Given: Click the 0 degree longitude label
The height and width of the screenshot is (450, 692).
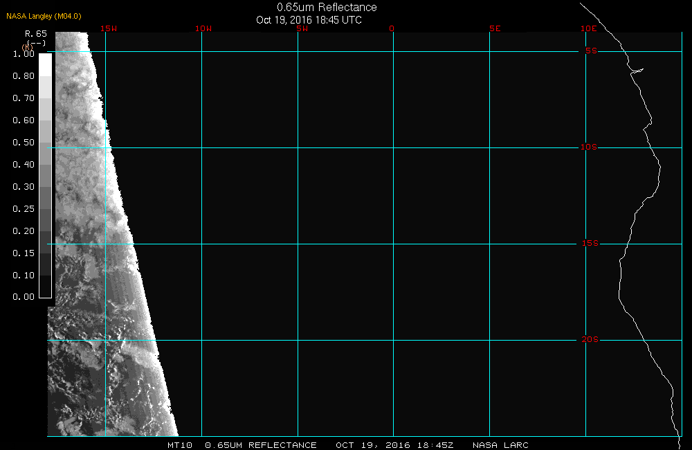Looking at the screenshot, I should click(392, 28).
